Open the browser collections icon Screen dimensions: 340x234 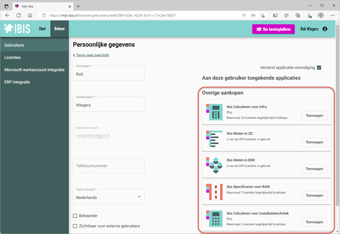[x=298, y=15]
